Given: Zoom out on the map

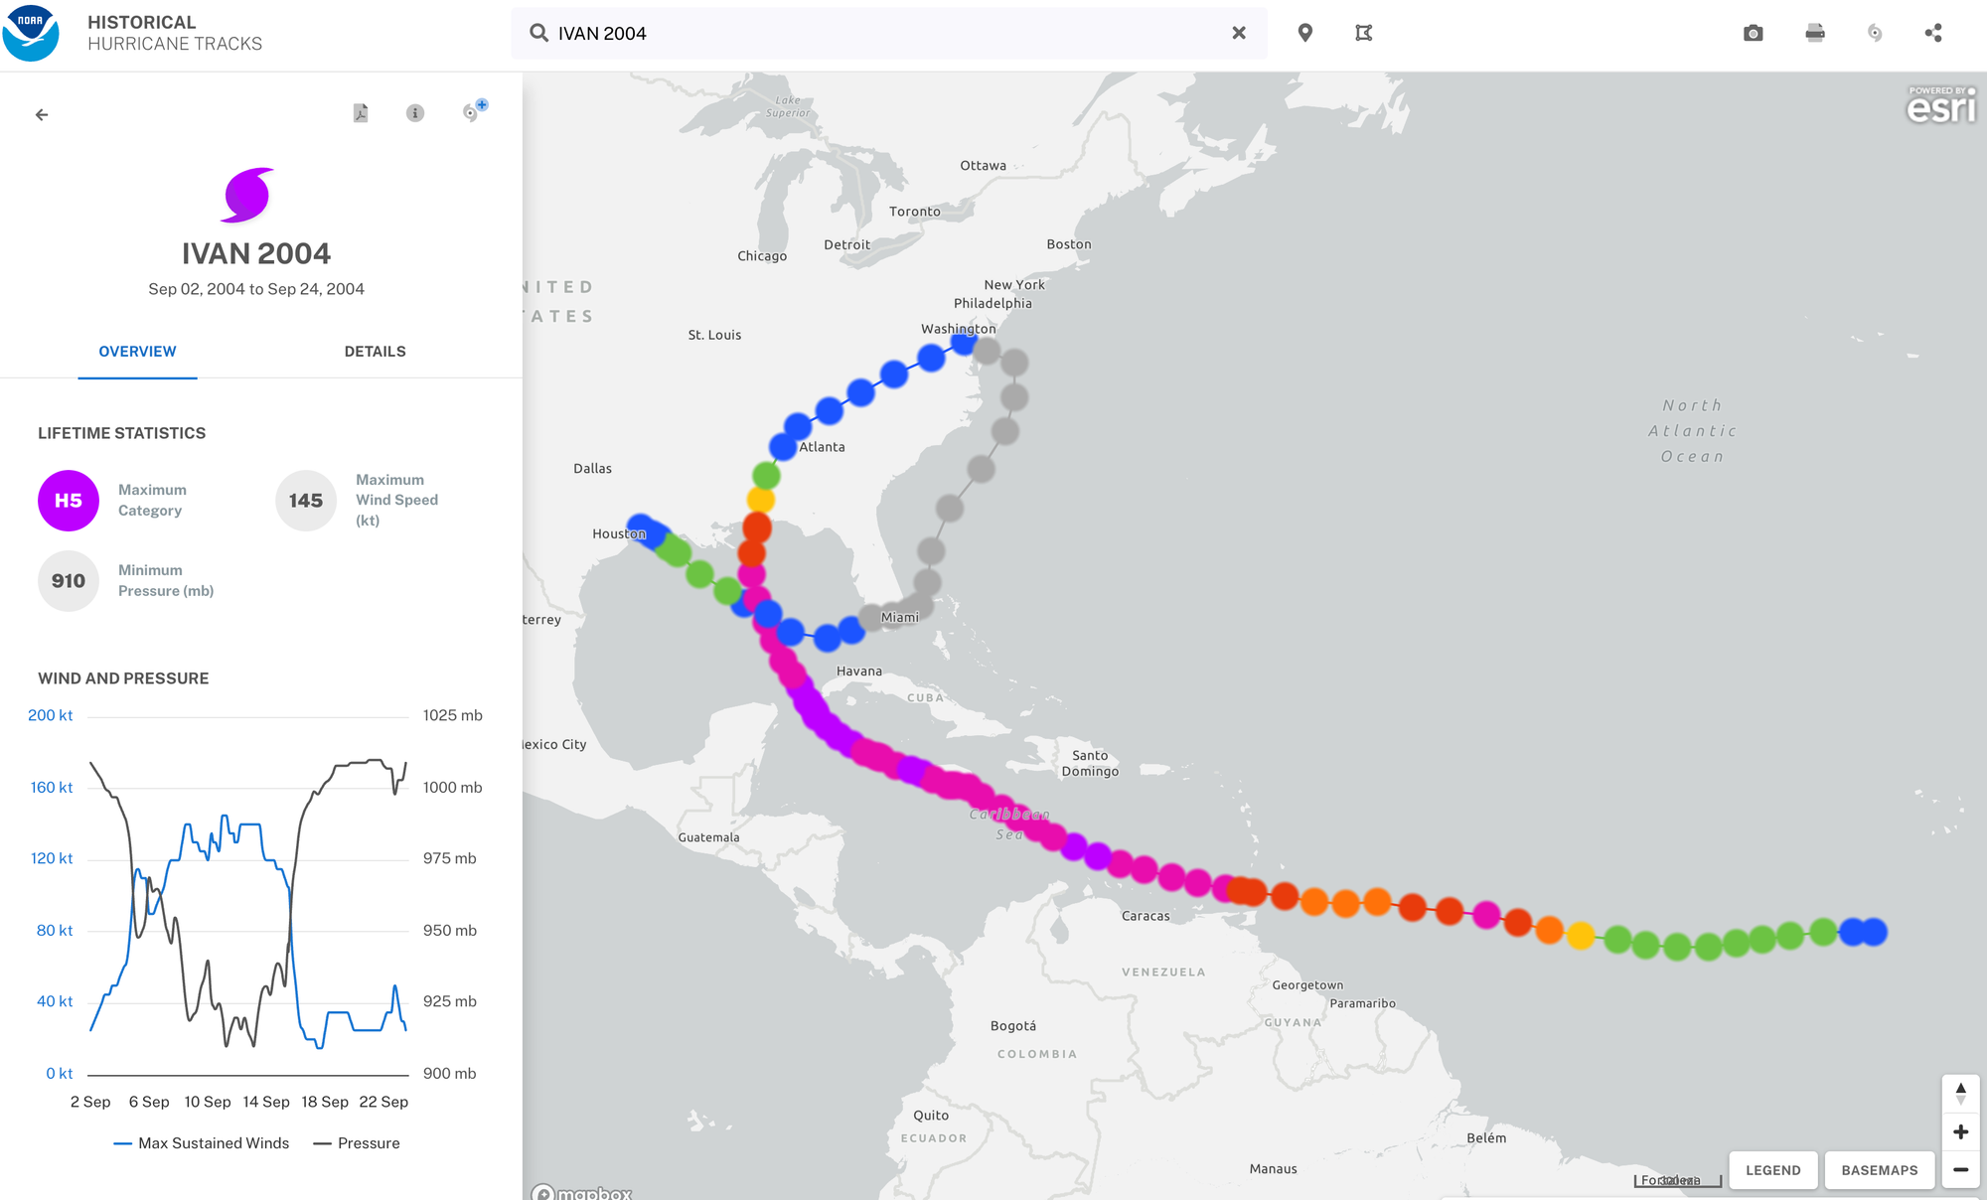Looking at the screenshot, I should tap(1961, 1170).
